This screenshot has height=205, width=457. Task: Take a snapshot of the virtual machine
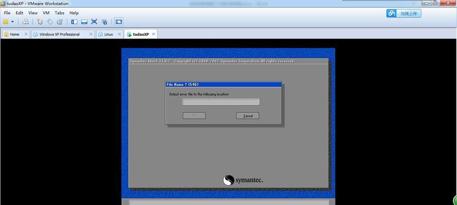click(40, 22)
